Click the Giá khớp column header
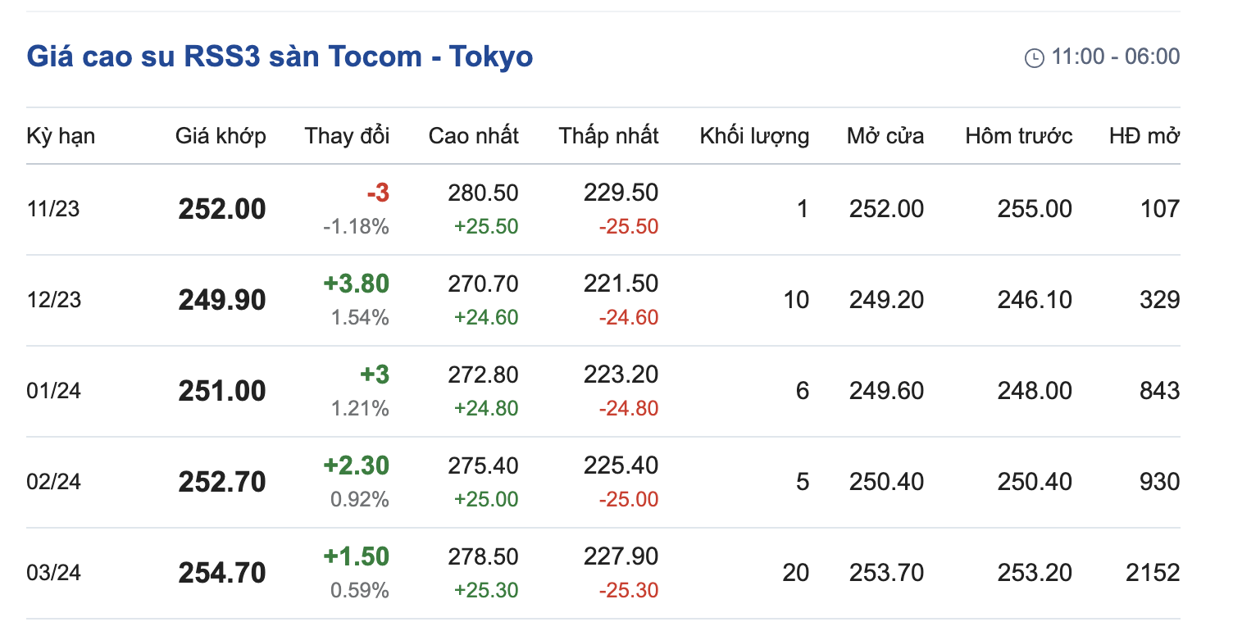Image resolution: width=1233 pixels, height=631 pixels. tap(221, 136)
